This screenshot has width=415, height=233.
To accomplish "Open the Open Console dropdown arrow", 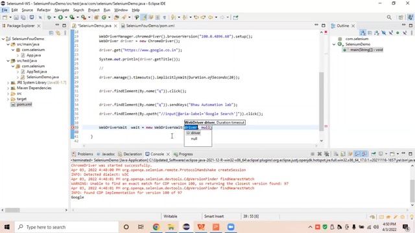I will pyautogui.click(x=397, y=154).
